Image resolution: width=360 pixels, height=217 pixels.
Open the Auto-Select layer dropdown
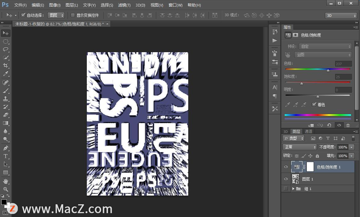pyautogui.click(x=56, y=15)
